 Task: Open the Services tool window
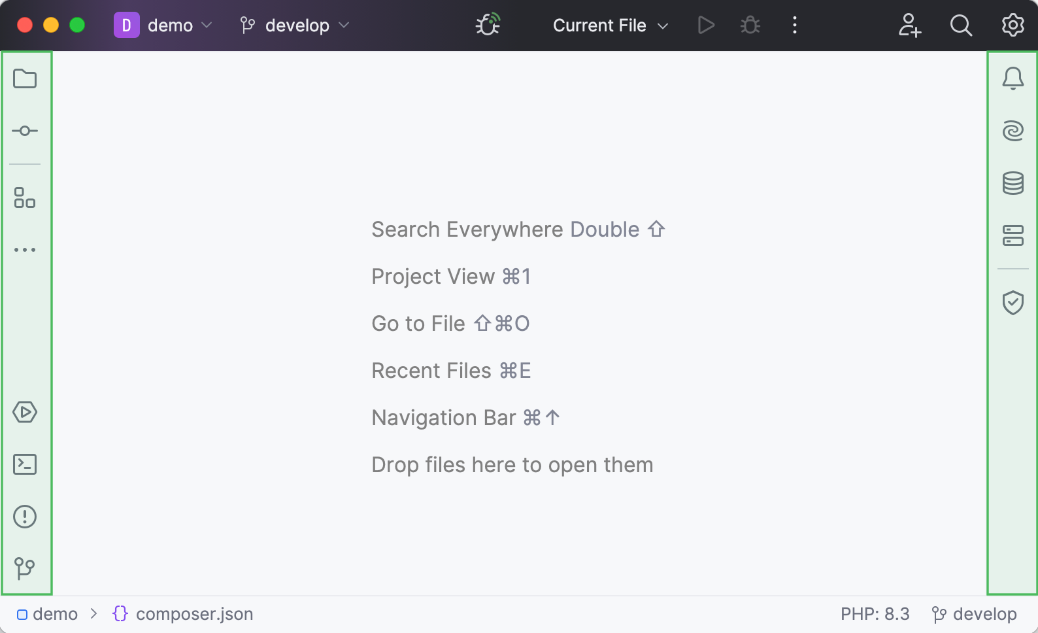pos(25,412)
